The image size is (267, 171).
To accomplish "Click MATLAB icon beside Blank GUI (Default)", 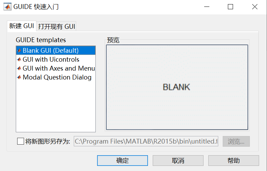I will [19, 50].
